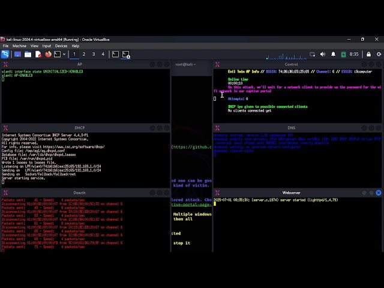This screenshot has width=384, height=288.
Task: Open the file manager launcher
Action: 28,54
